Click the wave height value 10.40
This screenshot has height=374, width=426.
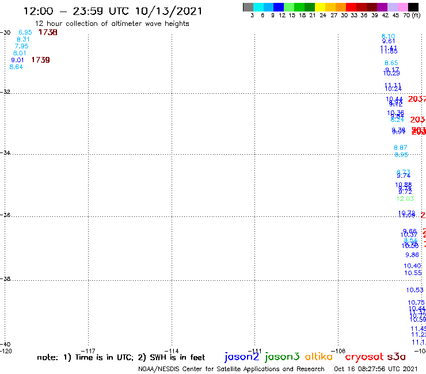click(x=412, y=266)
